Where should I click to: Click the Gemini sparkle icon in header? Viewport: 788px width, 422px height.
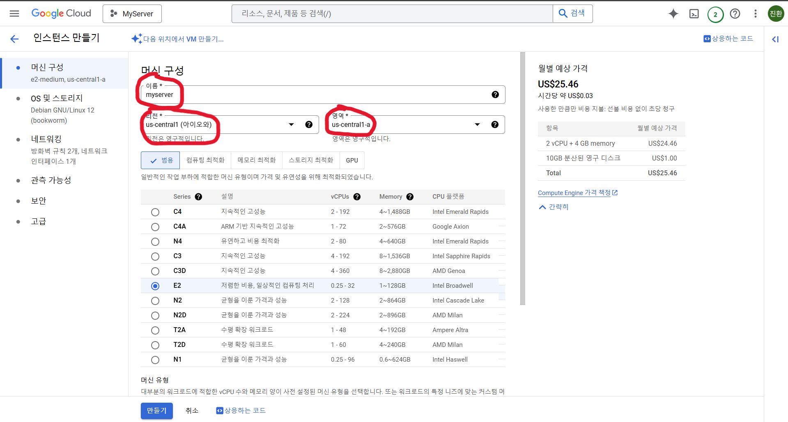673,14
